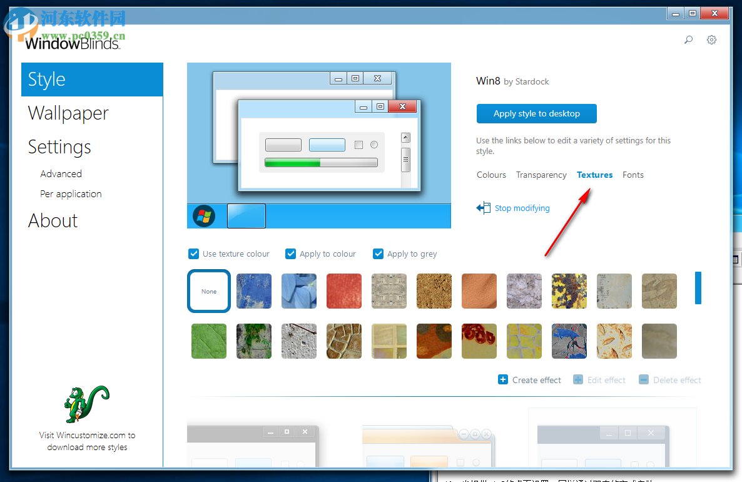
Task: Open the About page
Action: (x=53, y=220)
